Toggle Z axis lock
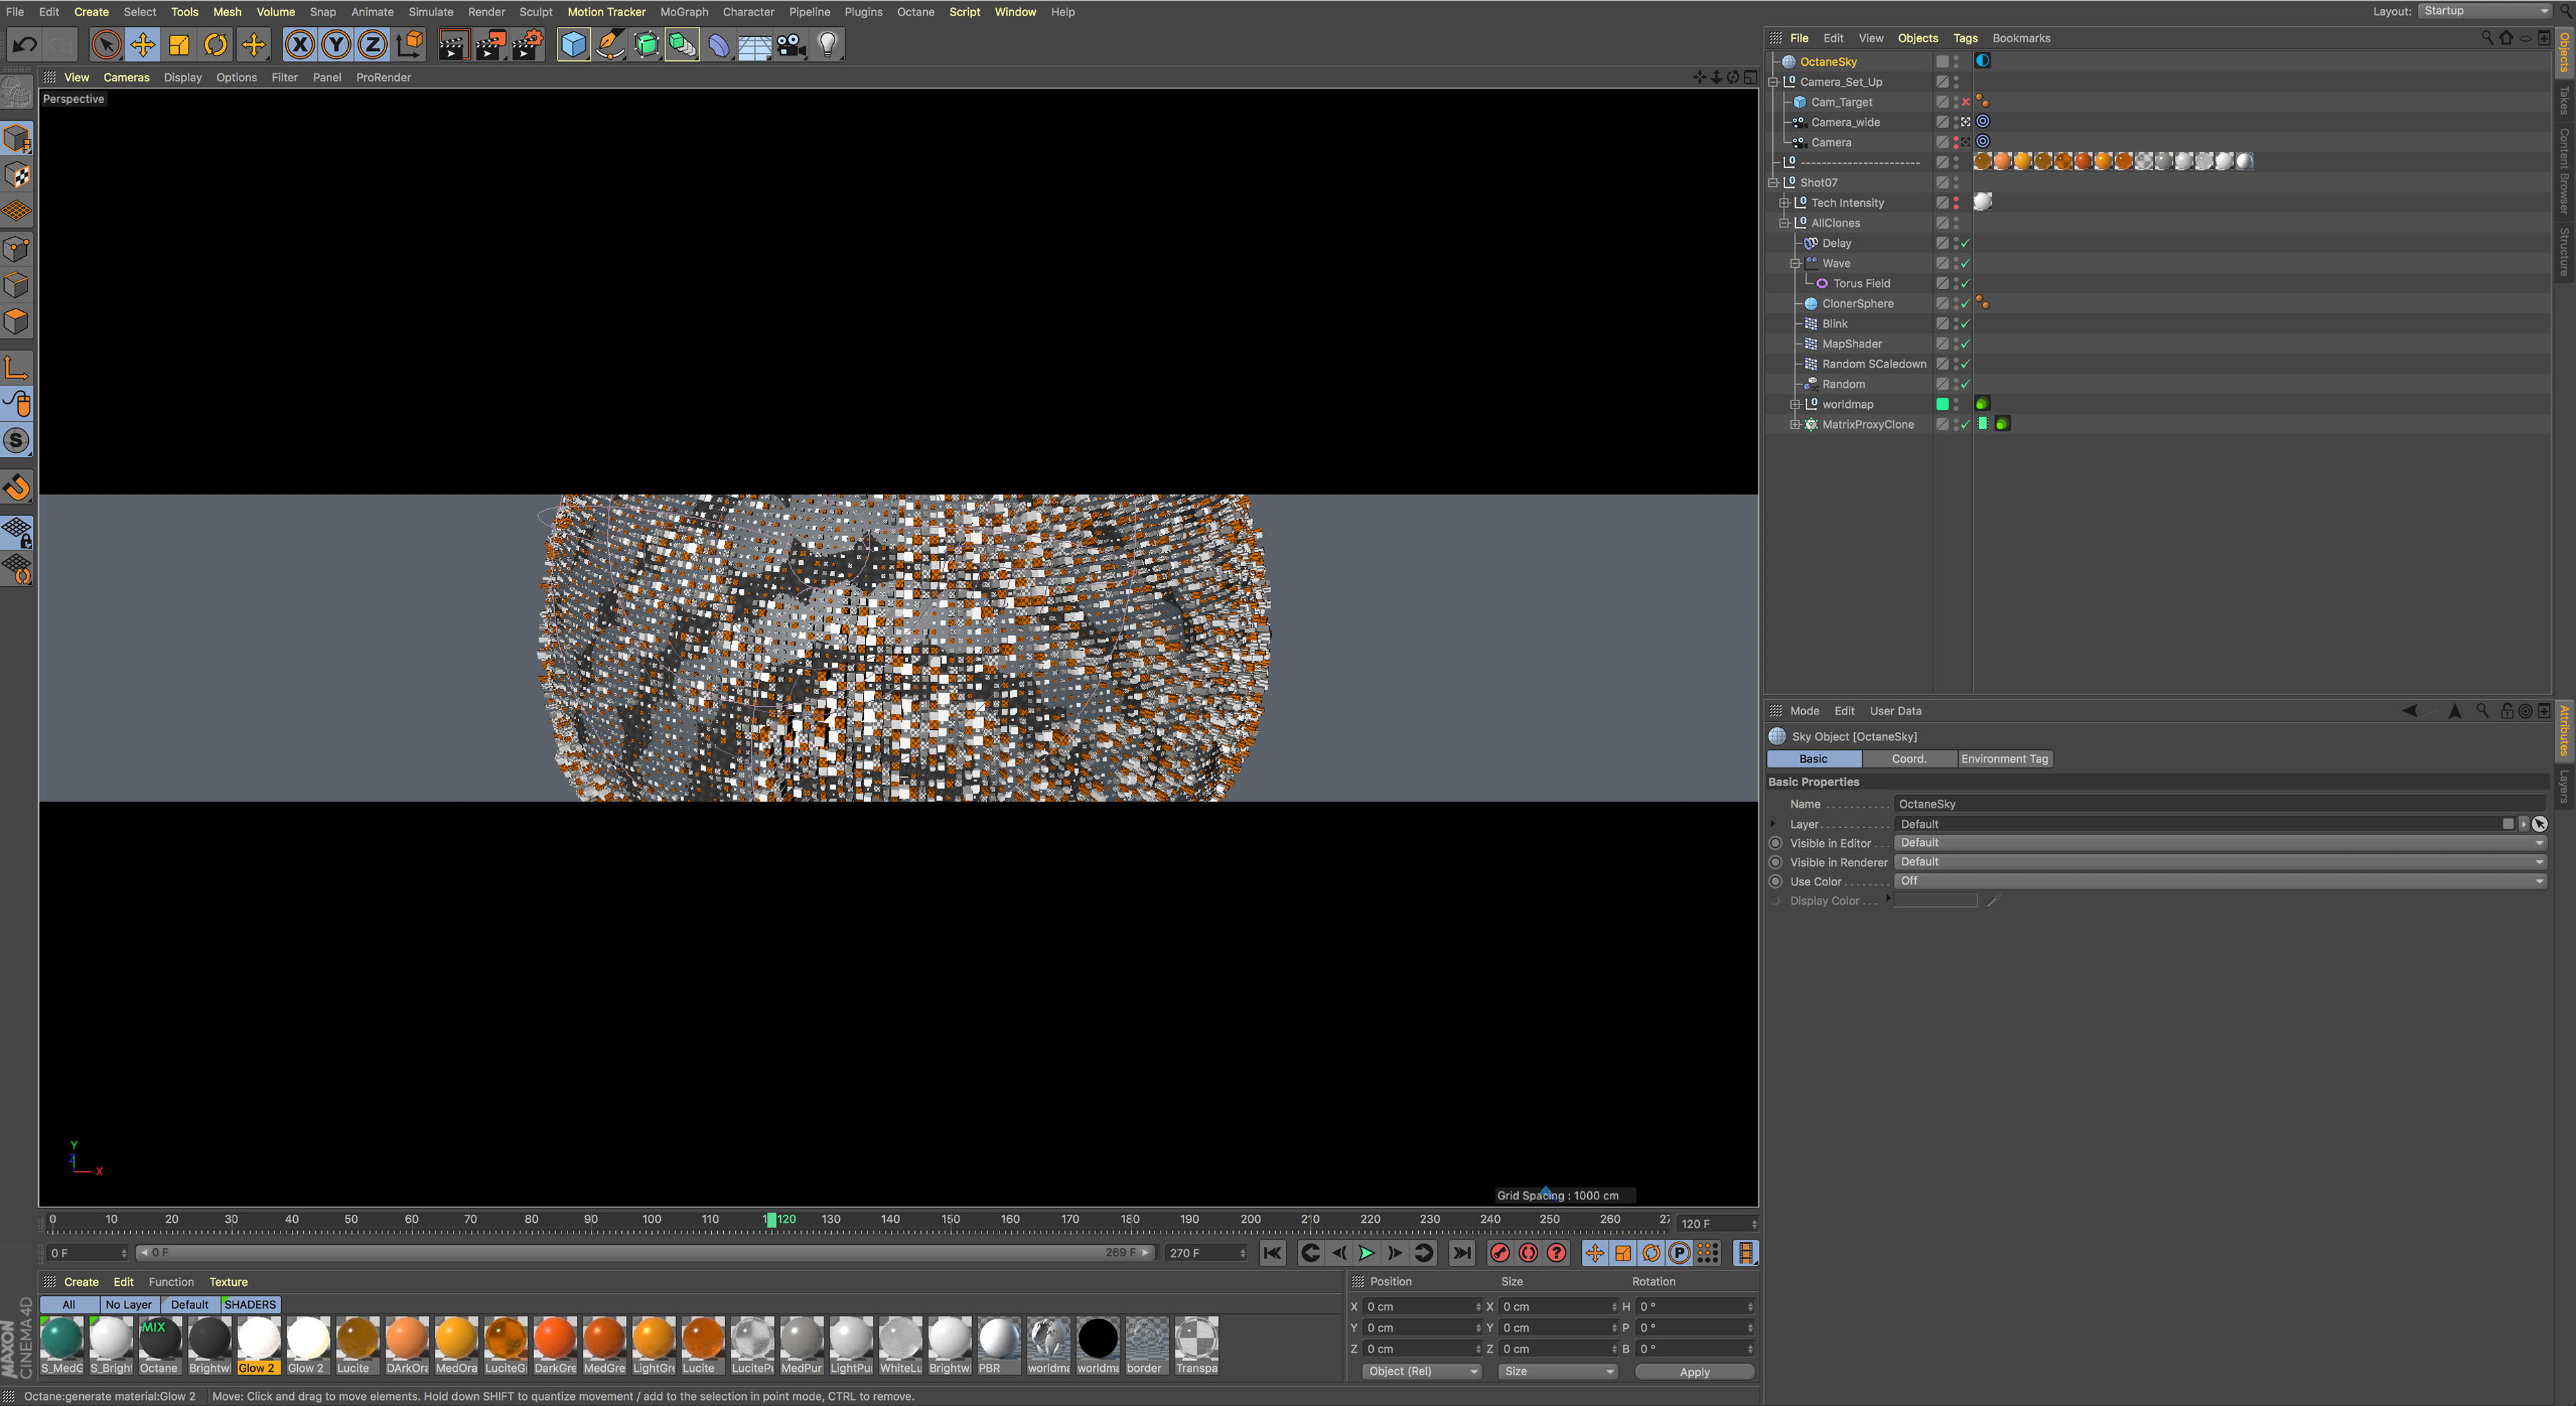2576x1406 pixels. point(372,45)
